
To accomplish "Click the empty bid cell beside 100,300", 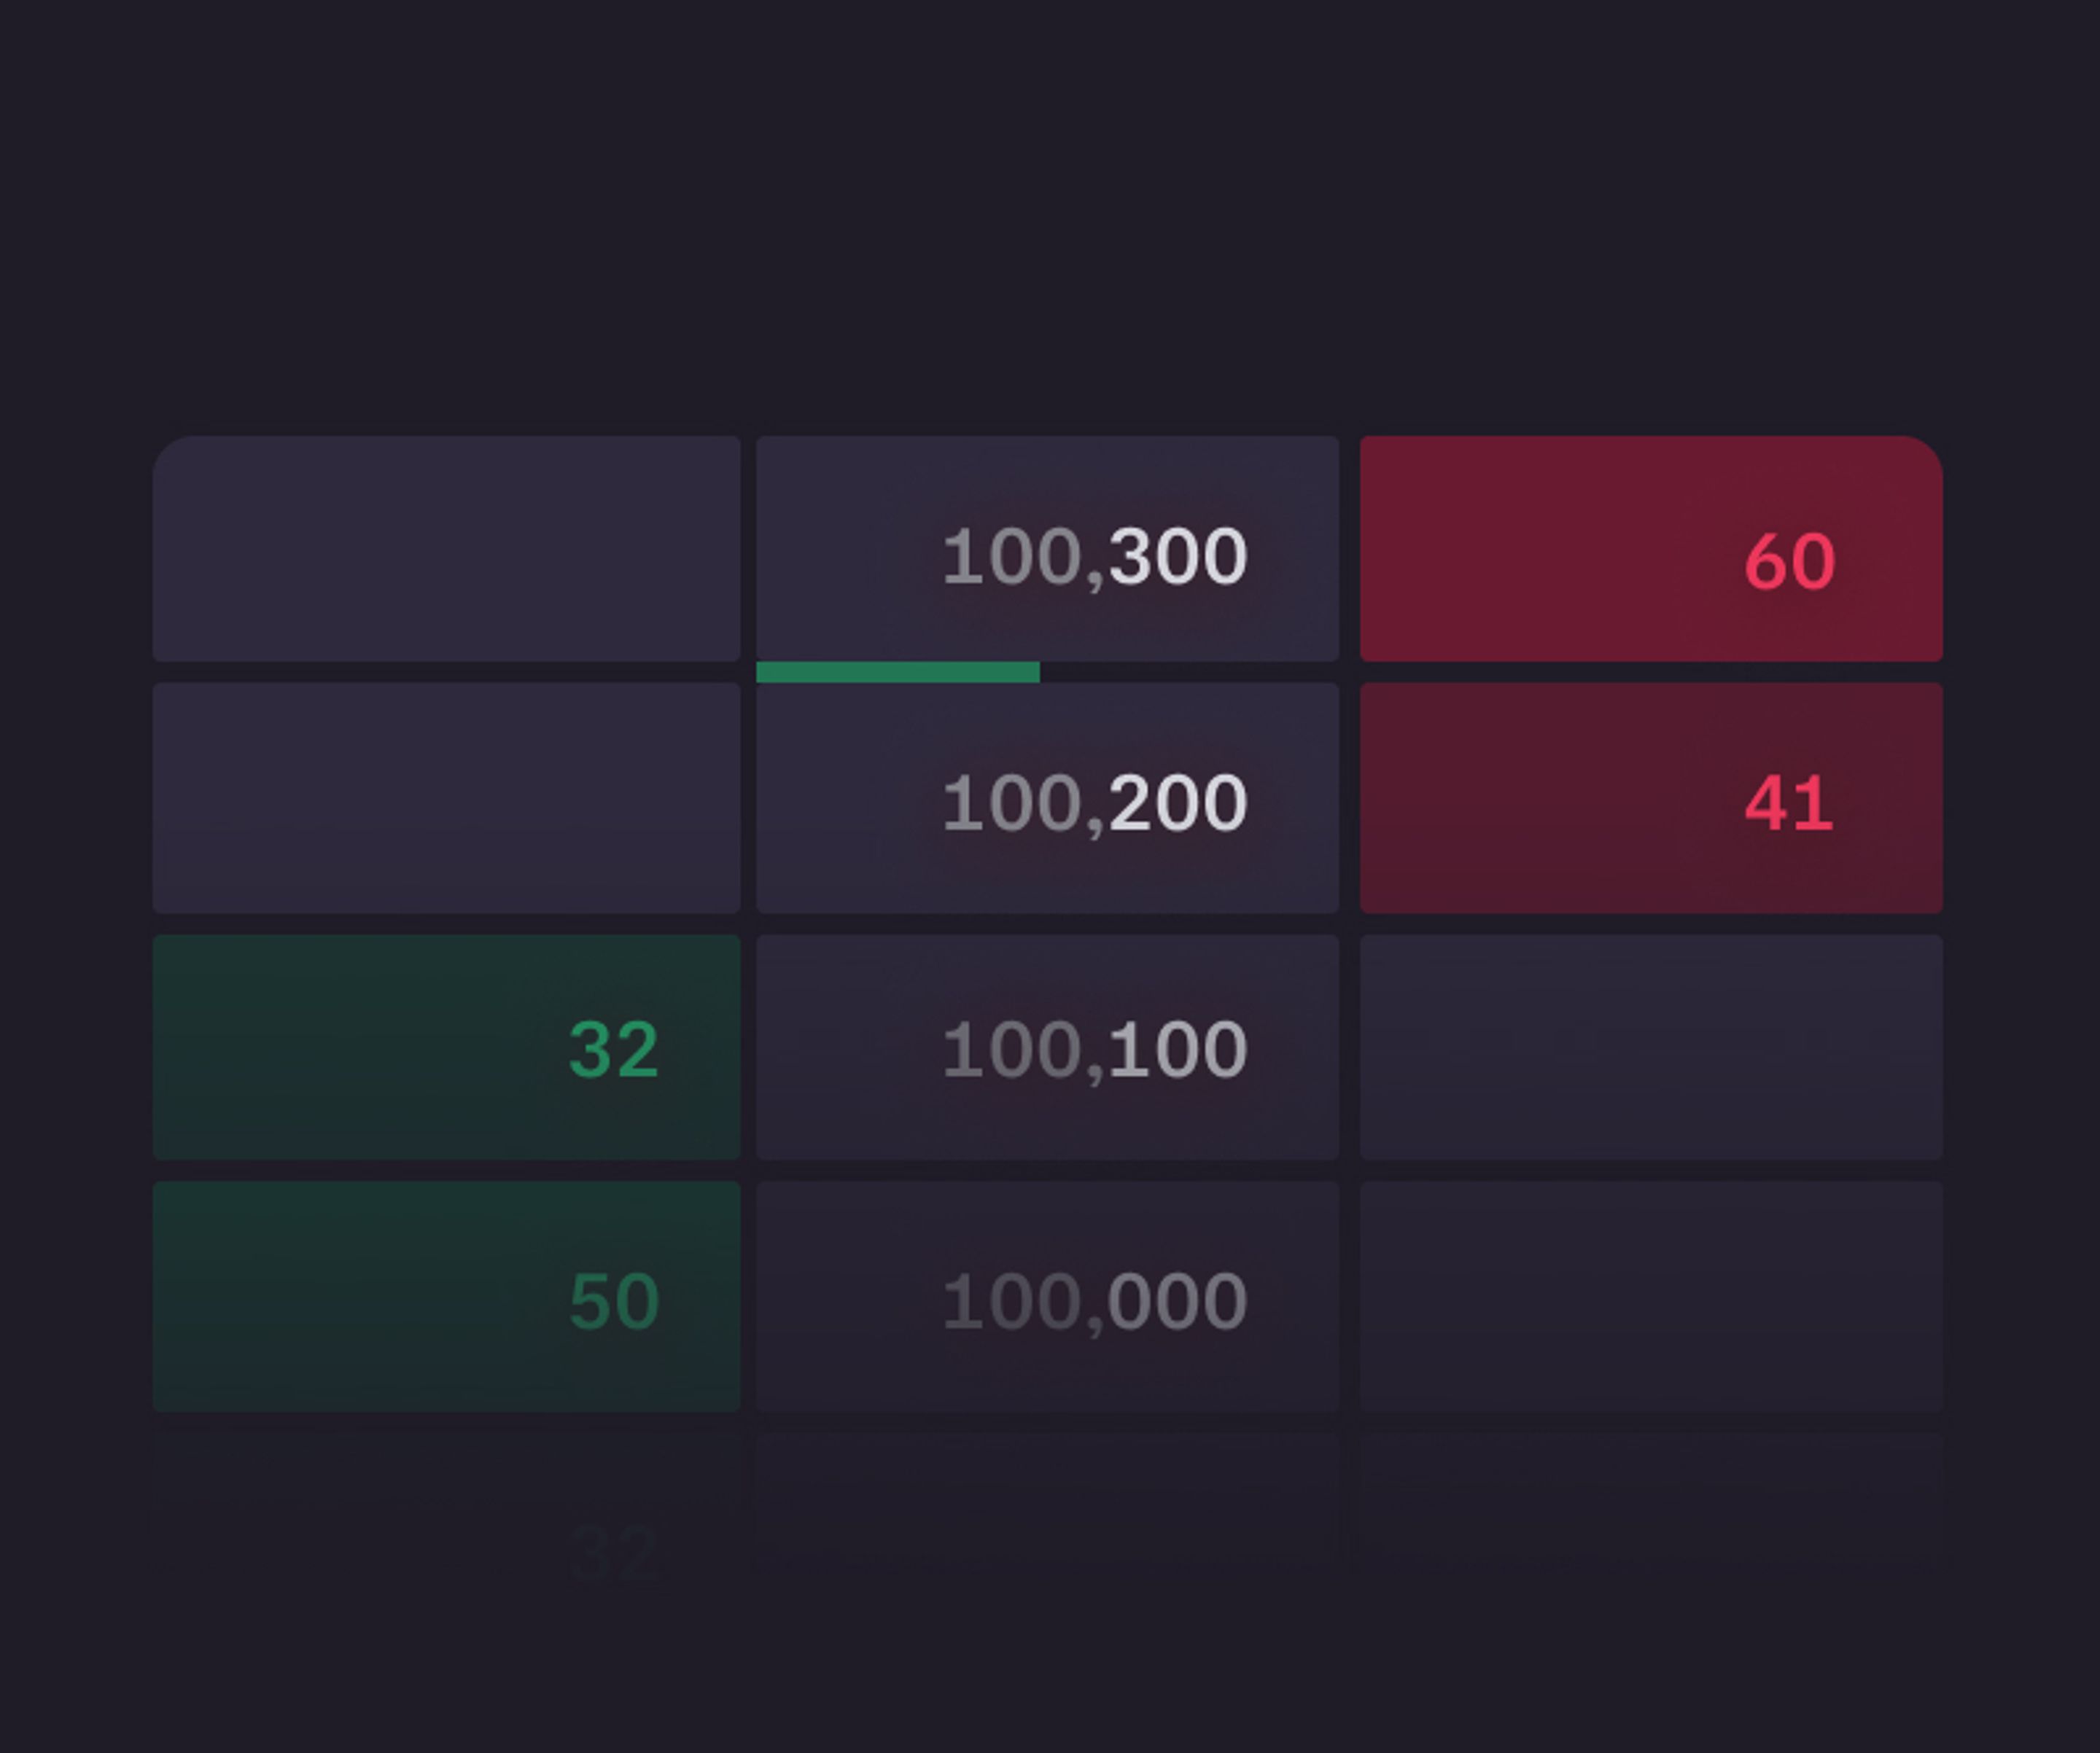I will (x=446, y=549).
